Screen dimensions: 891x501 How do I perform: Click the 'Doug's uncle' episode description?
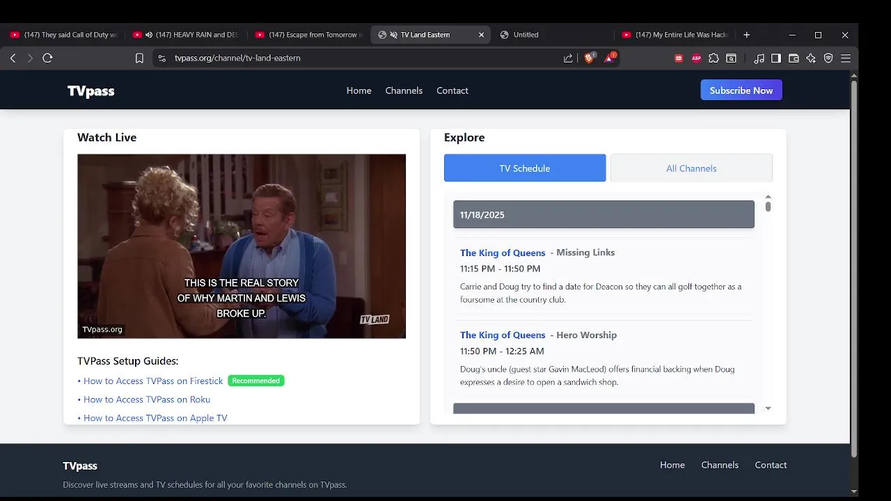pyautogui.click(x=597, y=376)
